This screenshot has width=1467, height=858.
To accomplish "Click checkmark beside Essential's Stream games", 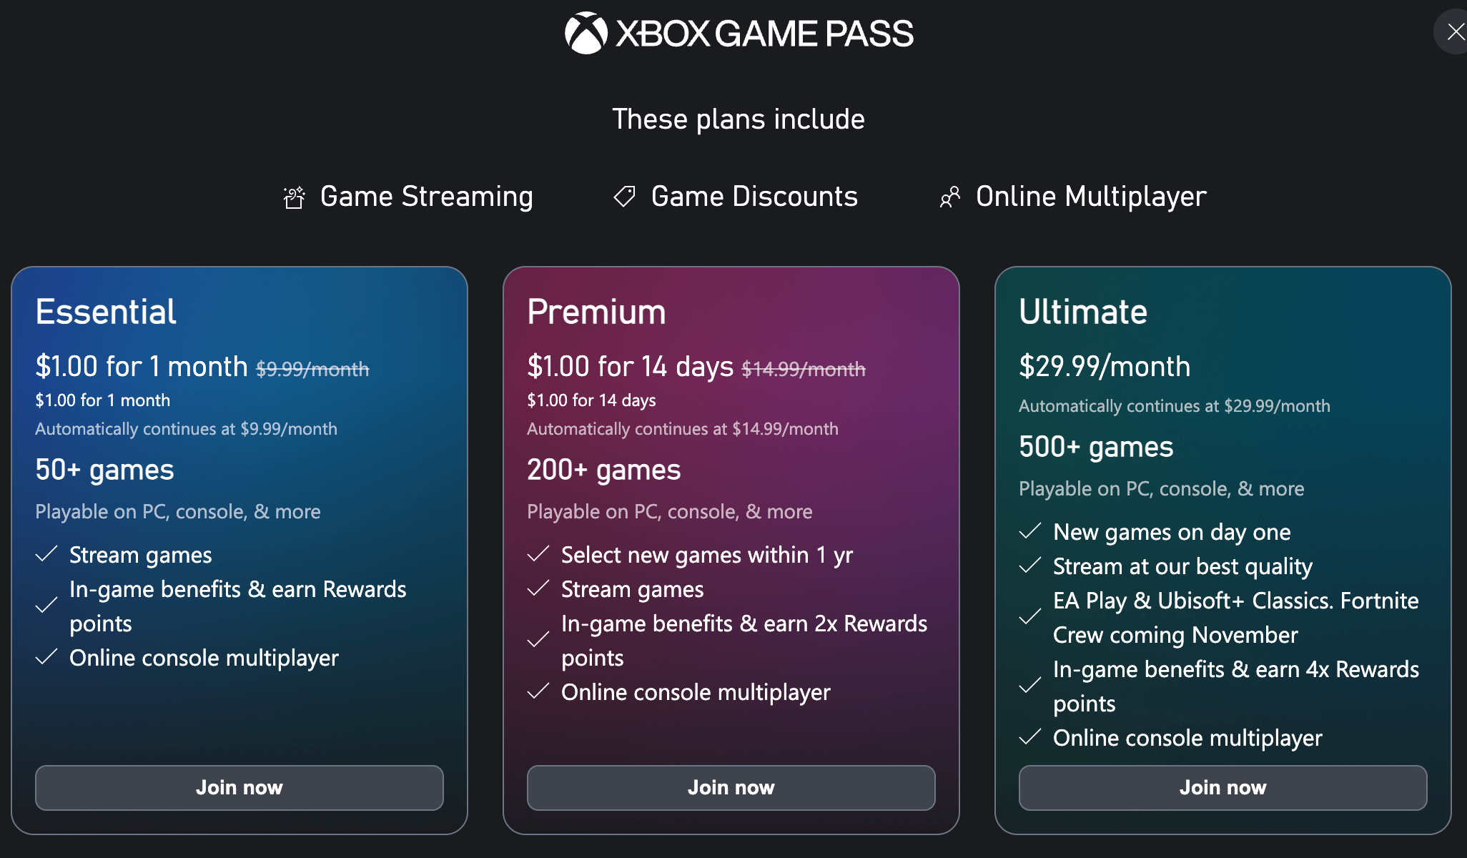I will point(46,554).
